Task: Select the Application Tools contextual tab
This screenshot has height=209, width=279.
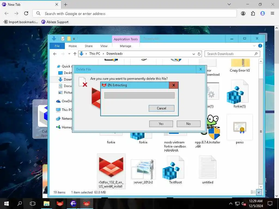Action: tap(126, 39)
